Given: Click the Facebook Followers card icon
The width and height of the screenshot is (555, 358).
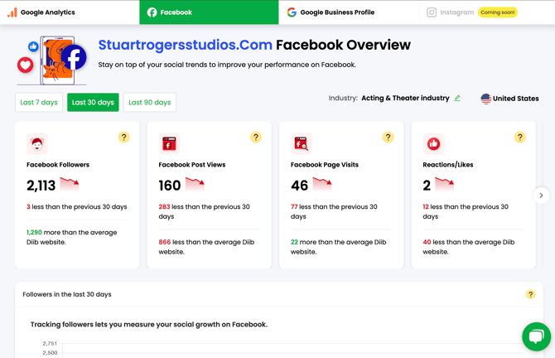Looking at the screenshot, I should coord(36,143).
